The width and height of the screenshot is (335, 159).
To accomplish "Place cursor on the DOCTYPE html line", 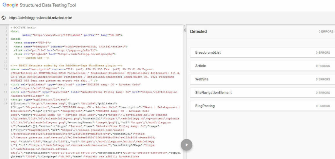I will pos(23,28).
